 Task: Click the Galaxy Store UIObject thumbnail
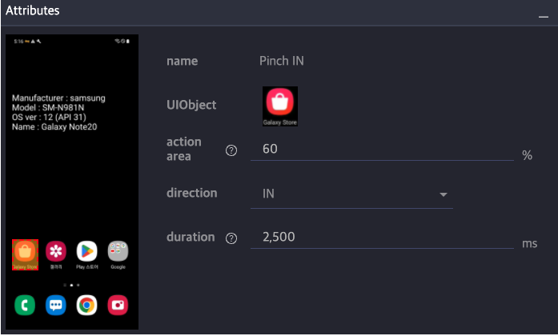pos(280,106)
